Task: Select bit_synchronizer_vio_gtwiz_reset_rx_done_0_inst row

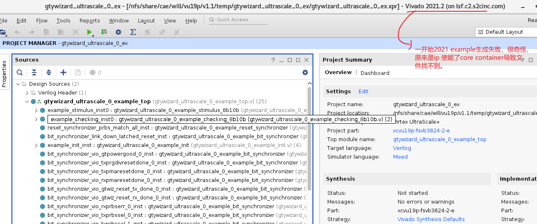Action: pos(173,198)
